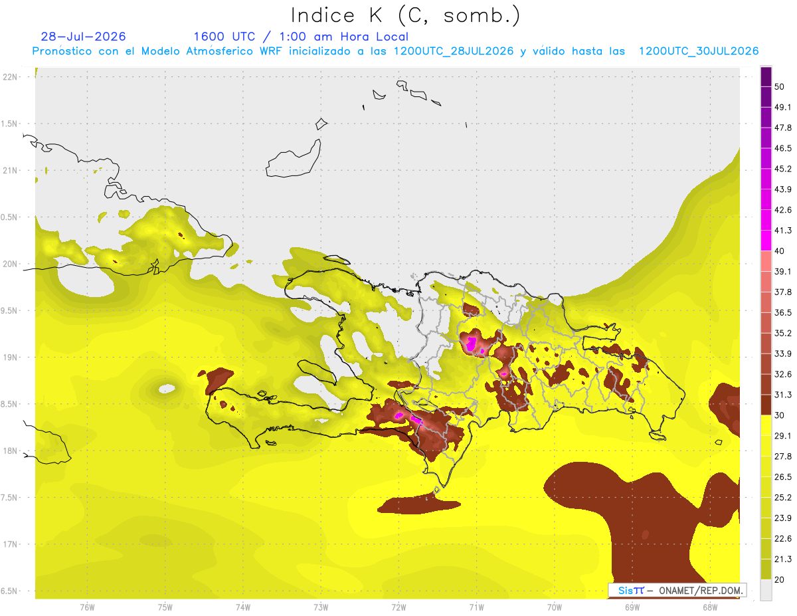Click the colorbar label "25.2"
797x616 pixels.
pos(783,498)
